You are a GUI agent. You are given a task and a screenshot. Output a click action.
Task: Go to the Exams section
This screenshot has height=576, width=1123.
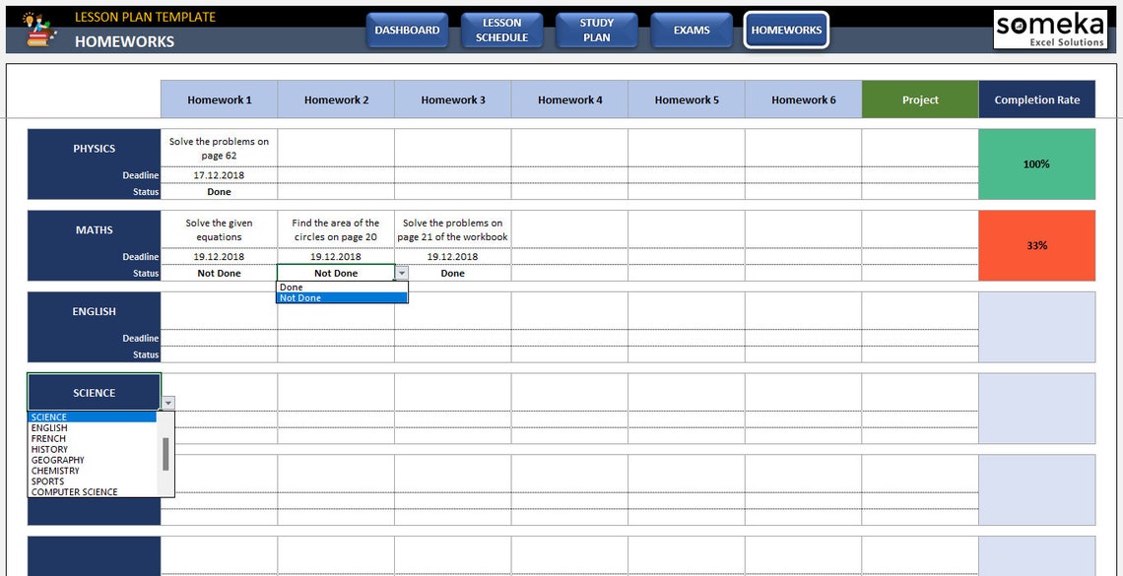point(691,31)
